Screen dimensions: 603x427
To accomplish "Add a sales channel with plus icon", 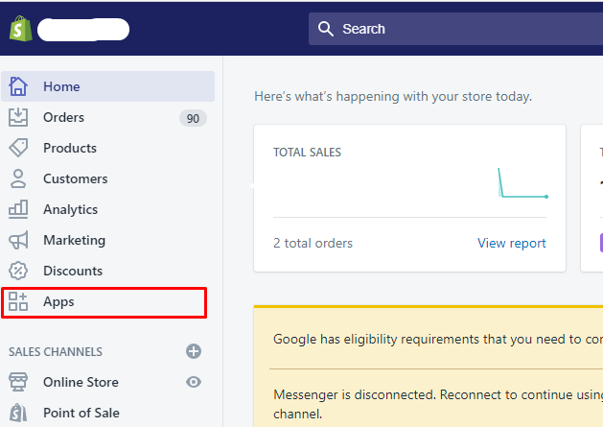I will [x=194, y=351].
